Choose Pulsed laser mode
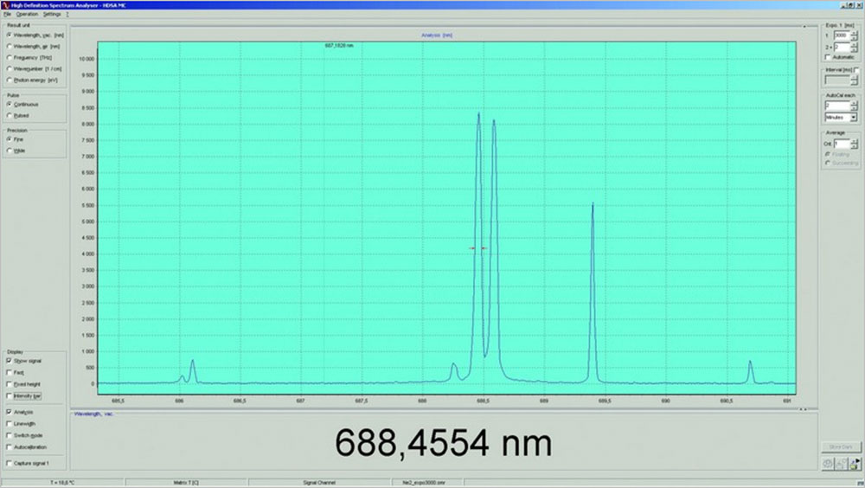The image size is (865, 488). point(10,115)
